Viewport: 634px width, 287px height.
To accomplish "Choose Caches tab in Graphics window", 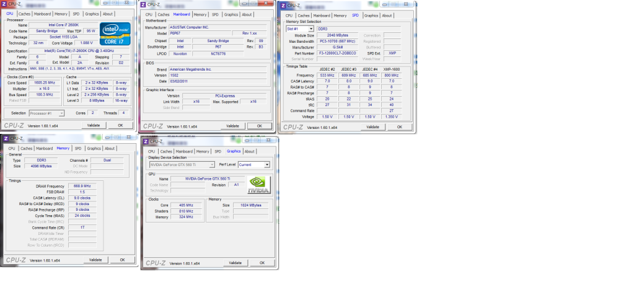I will [x=166, y=152].
